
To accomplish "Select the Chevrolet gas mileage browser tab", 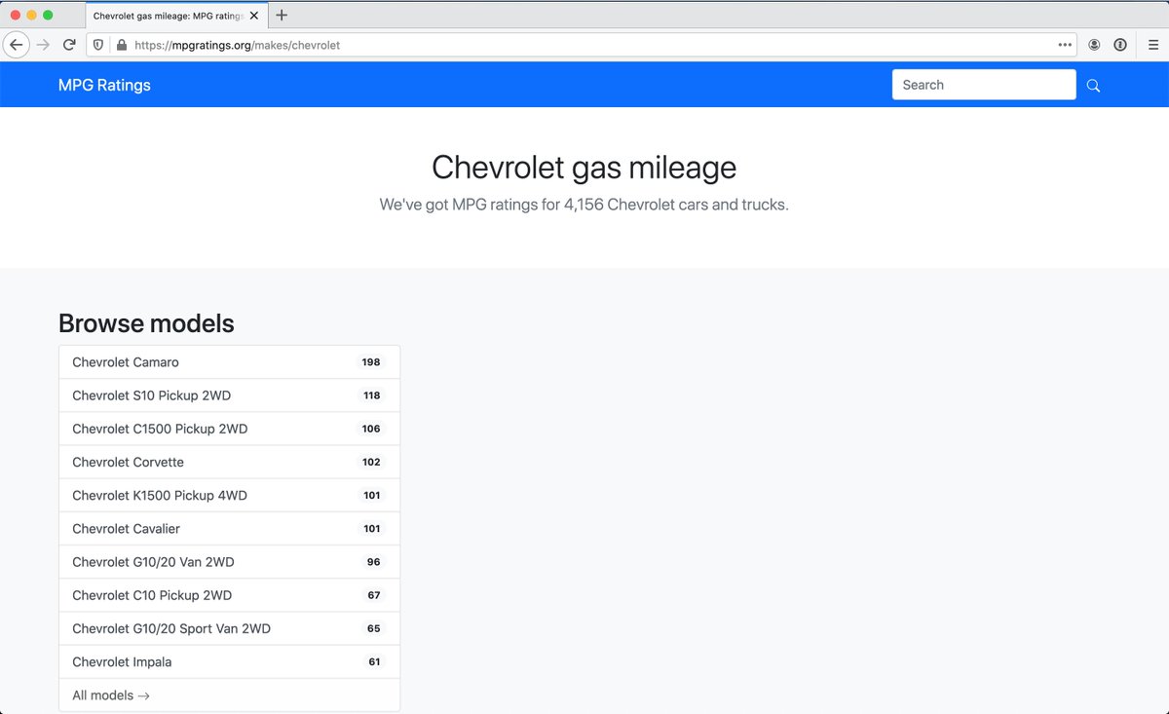I will (x=175, y=16).
